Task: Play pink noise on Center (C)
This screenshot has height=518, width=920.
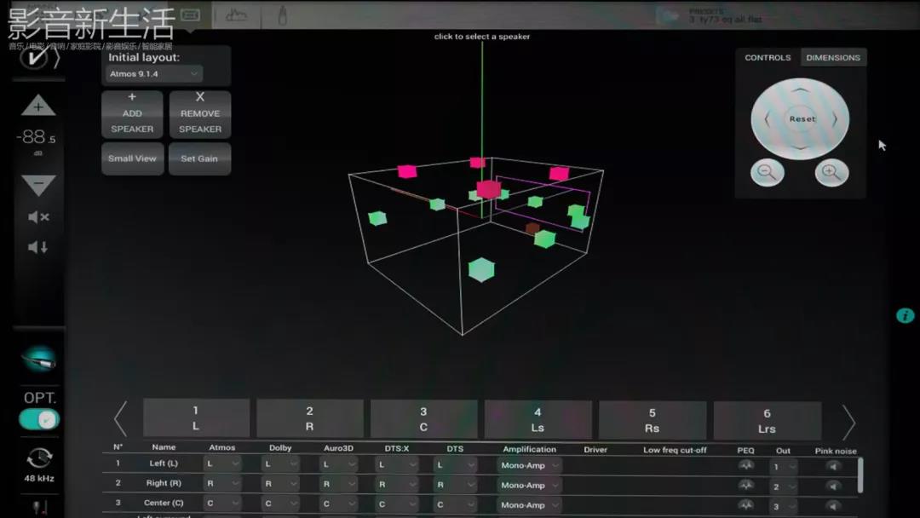Action: point(832,506)
